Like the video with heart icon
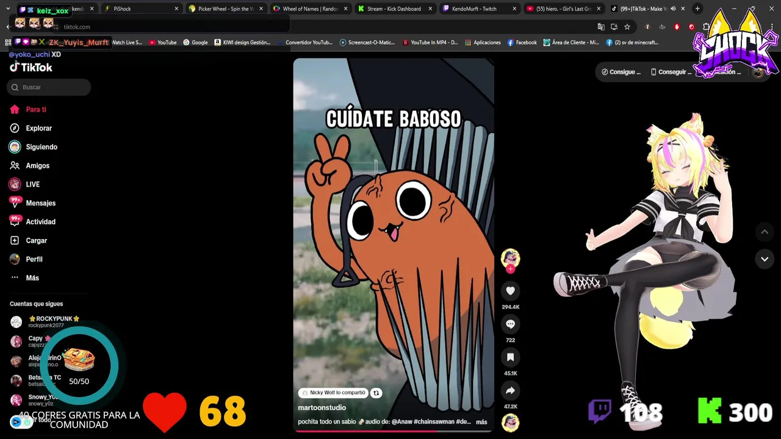This screenshot has width=781, height=439. pos(510,291)
